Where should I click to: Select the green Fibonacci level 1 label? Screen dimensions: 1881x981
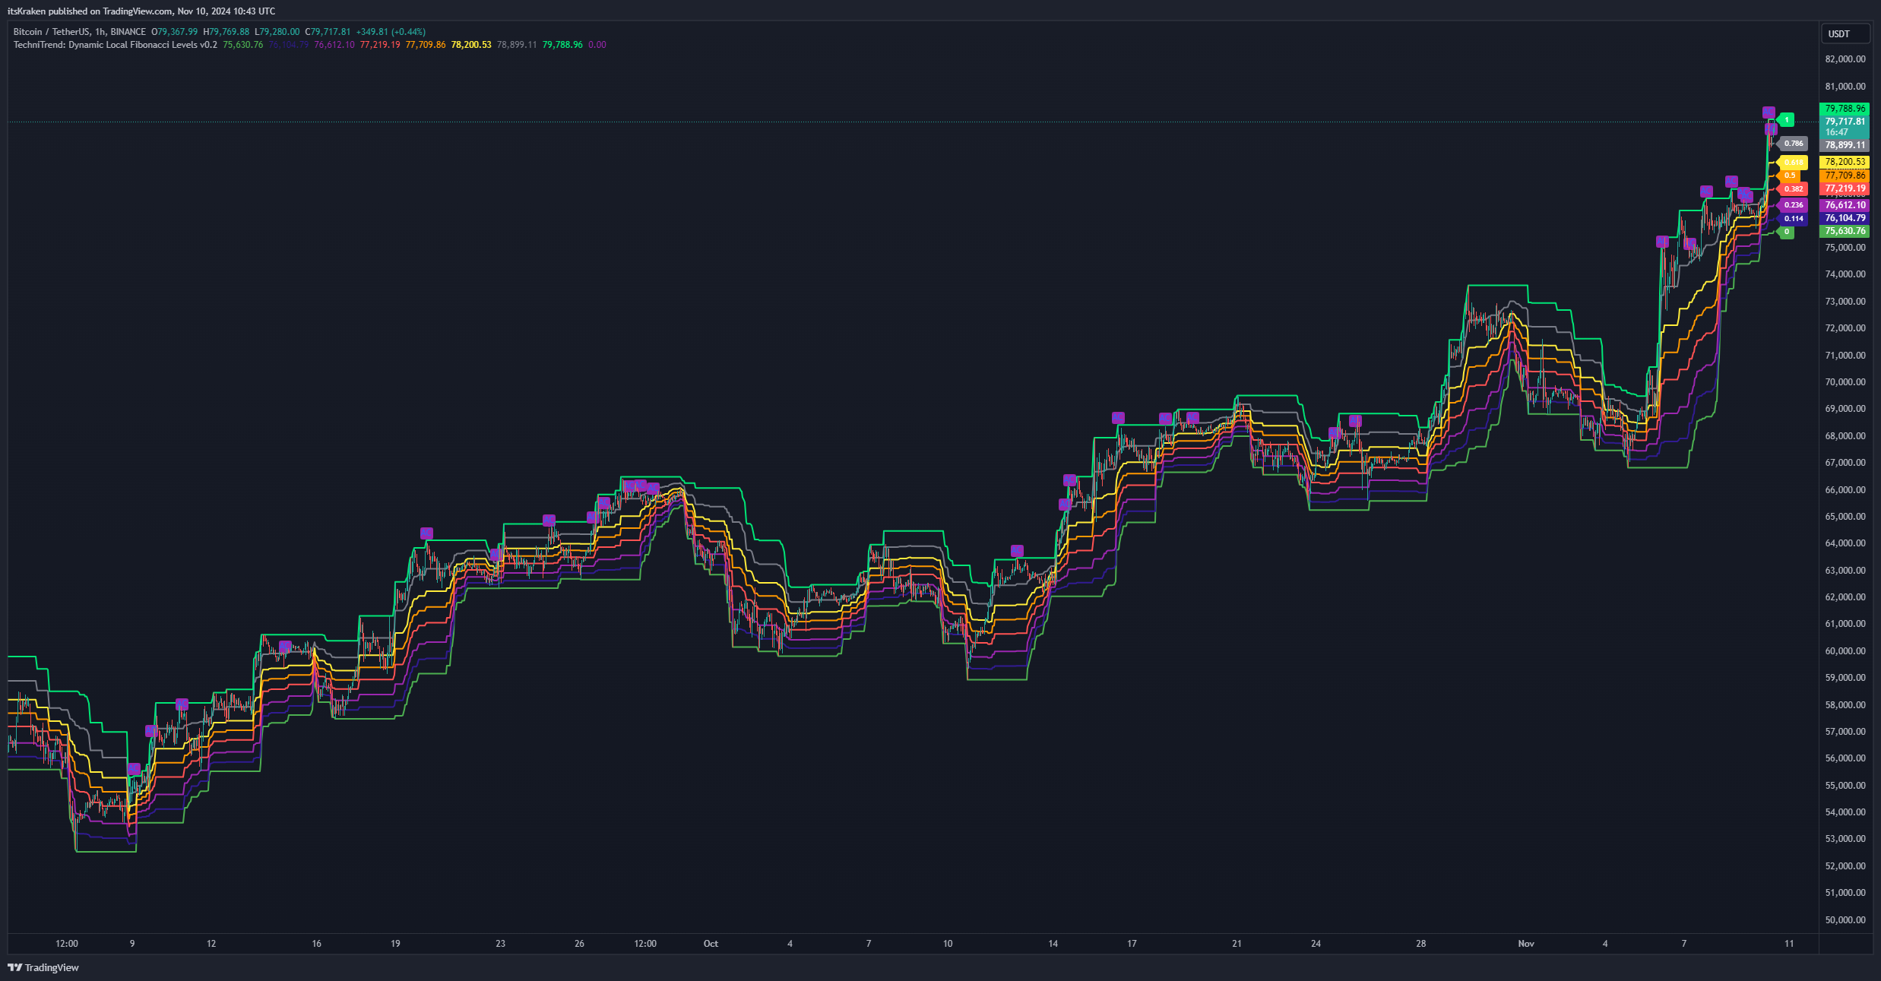[x=1786, y=120]
